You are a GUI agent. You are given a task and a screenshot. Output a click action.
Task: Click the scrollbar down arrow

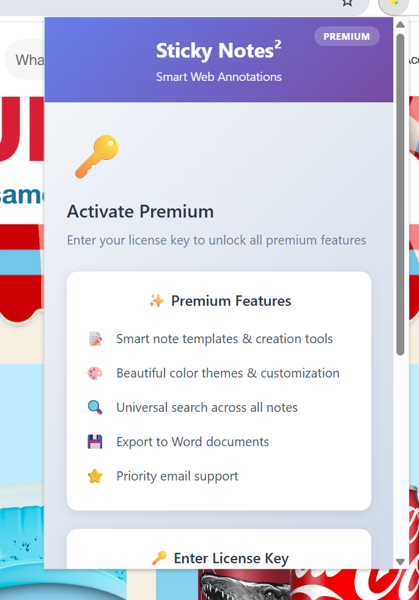click(x=400, y=562)
